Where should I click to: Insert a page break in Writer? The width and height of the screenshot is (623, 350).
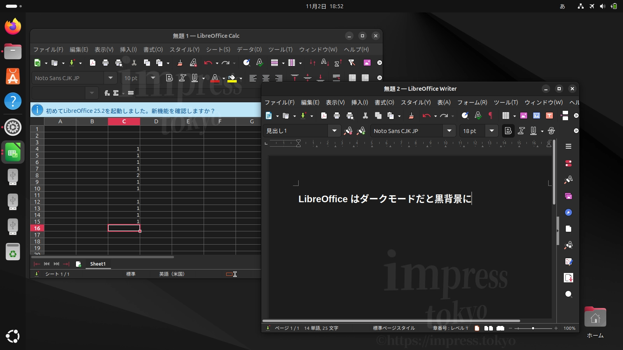(565, 115)
